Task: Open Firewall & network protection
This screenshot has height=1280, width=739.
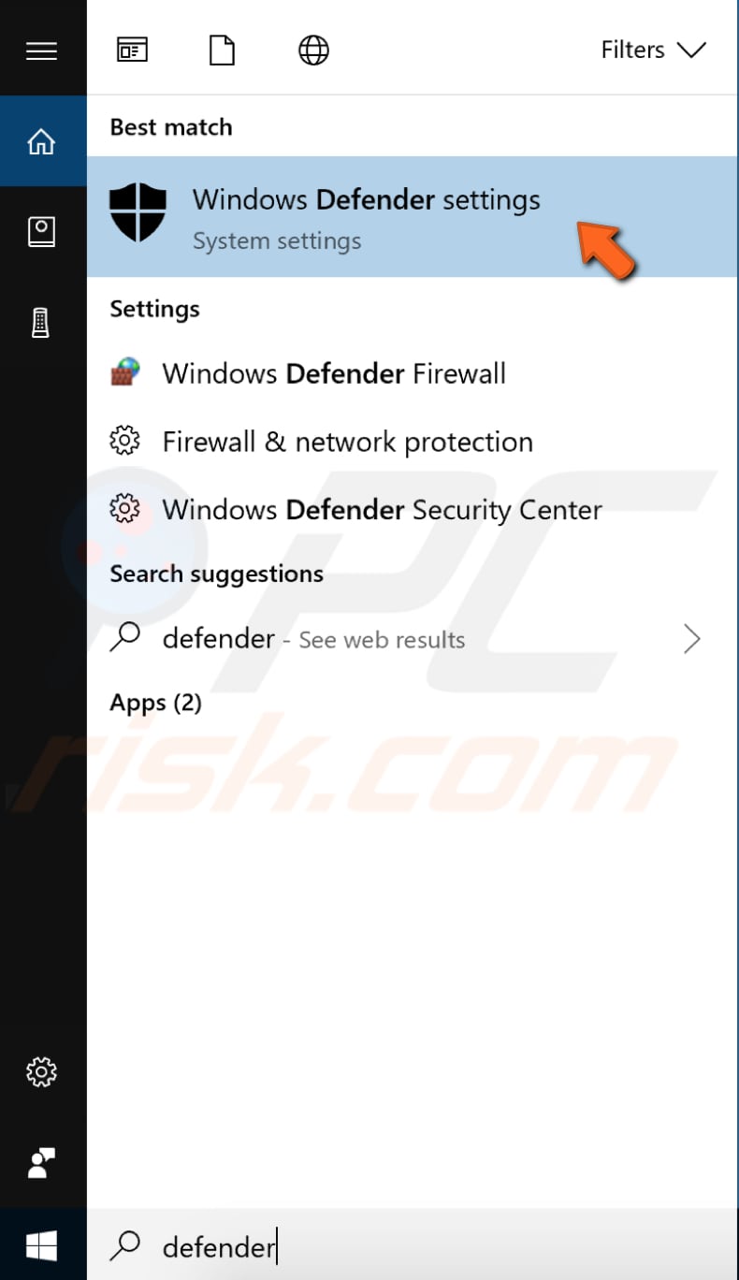Action: 347,441
